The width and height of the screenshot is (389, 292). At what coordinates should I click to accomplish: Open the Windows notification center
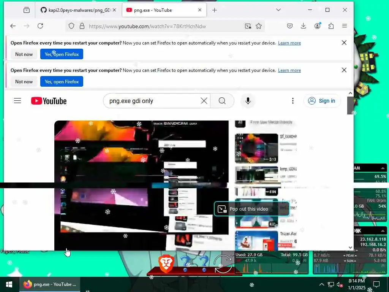(x=376, y=284)
